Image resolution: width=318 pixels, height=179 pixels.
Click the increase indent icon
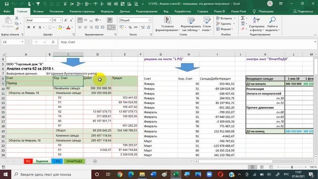[x=103, y=27]
